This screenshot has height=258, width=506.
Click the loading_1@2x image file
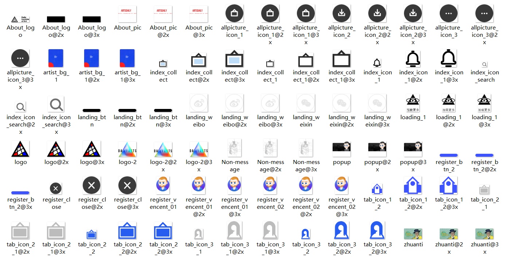pos(448,103)
